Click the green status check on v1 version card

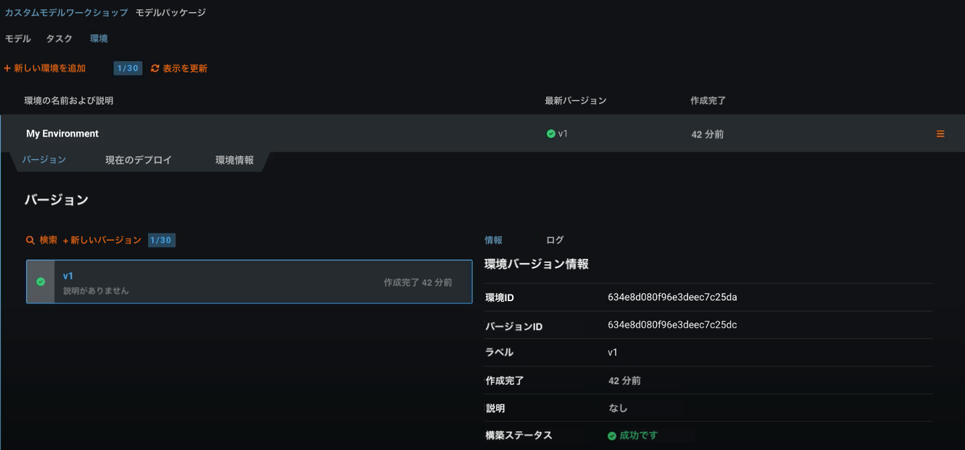click(x=40, y=282)
